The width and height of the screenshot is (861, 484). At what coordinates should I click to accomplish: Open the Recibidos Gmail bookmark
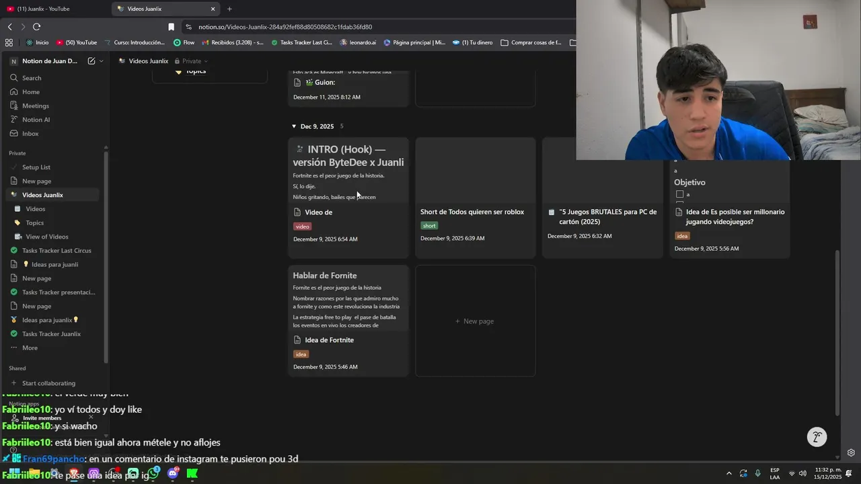coord(233,42)
